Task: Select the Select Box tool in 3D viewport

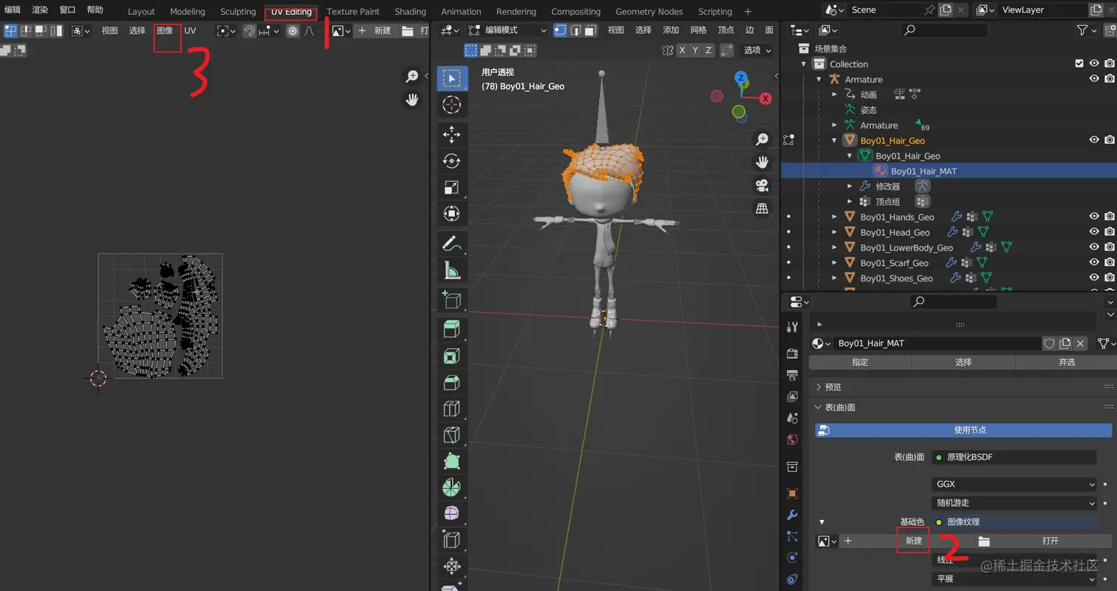Action: 451,78
